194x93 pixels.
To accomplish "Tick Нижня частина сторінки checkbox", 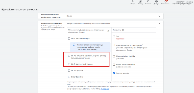I will click(x=114, y=65).
